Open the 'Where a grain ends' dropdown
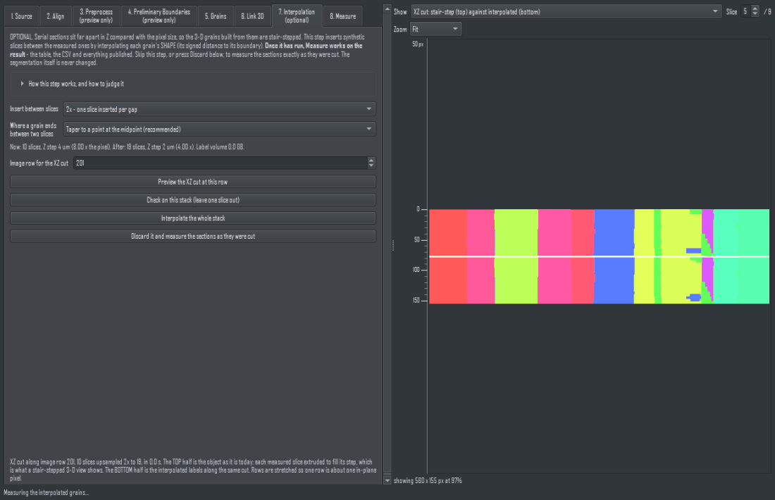 (x=219, y=130)
